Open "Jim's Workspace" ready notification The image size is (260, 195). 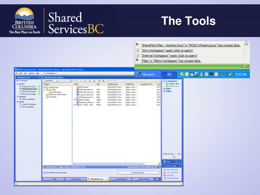pyautogui.click(x=167, y=51)
